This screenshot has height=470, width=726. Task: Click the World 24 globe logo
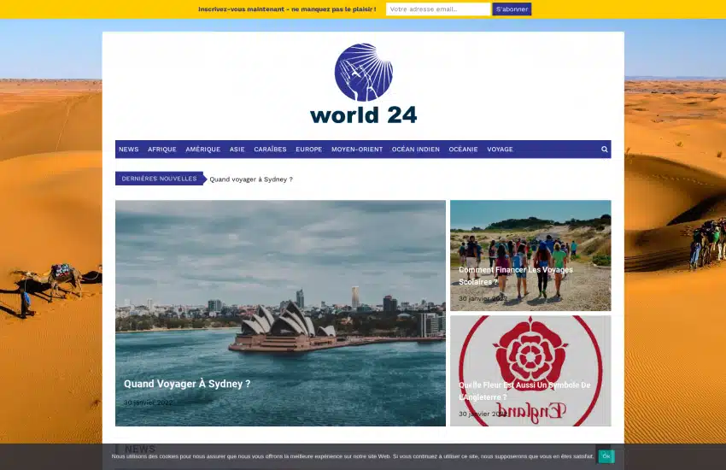click(363, 84)
